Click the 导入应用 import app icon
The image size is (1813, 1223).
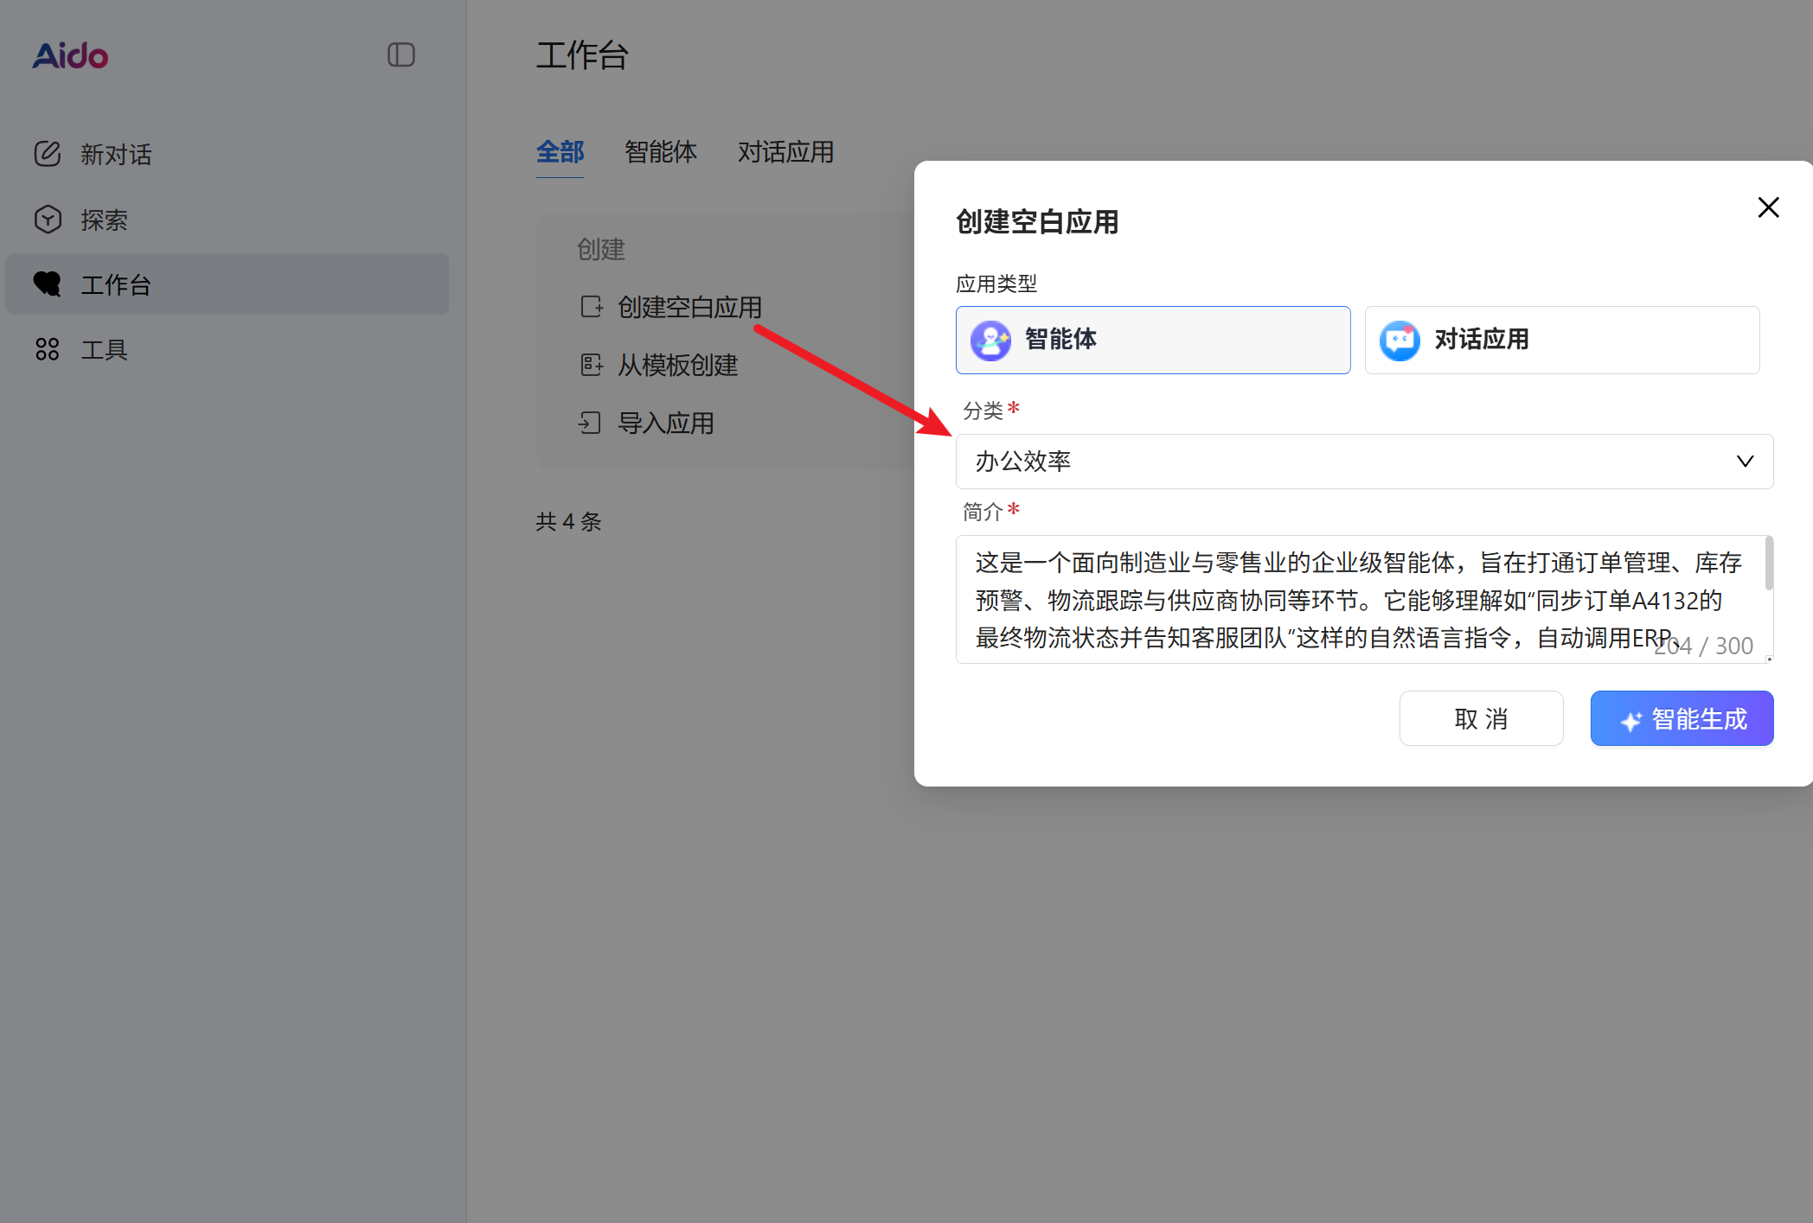(592, 423)
